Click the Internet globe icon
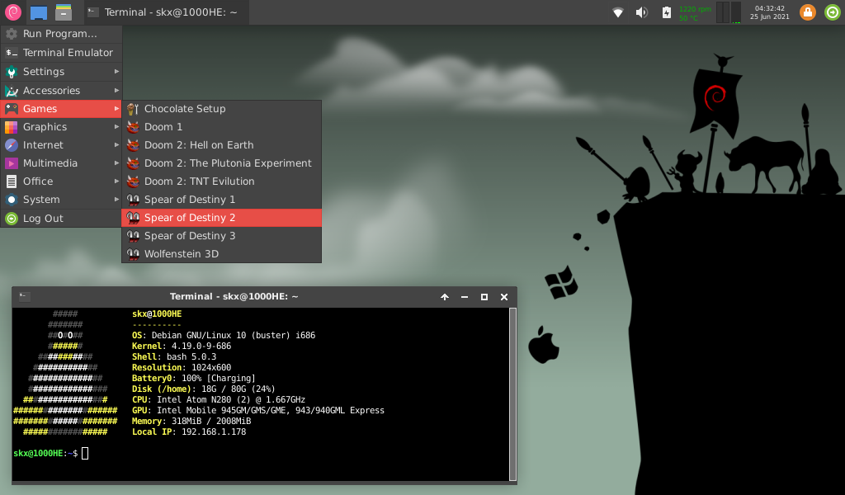 click(x=12, y=145)
